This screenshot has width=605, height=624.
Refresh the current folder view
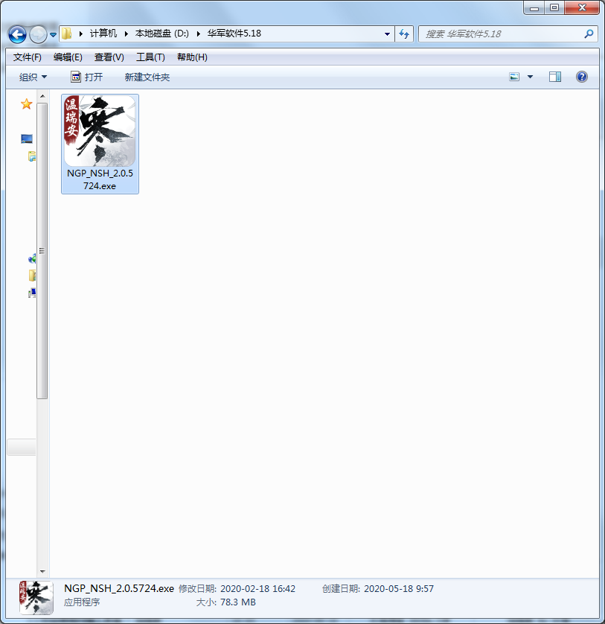pos(404,34)
